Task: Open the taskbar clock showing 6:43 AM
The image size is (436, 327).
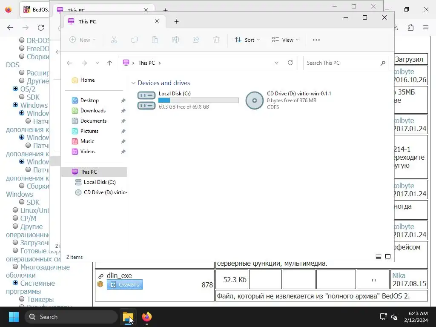Action: (x=416, y=317)
